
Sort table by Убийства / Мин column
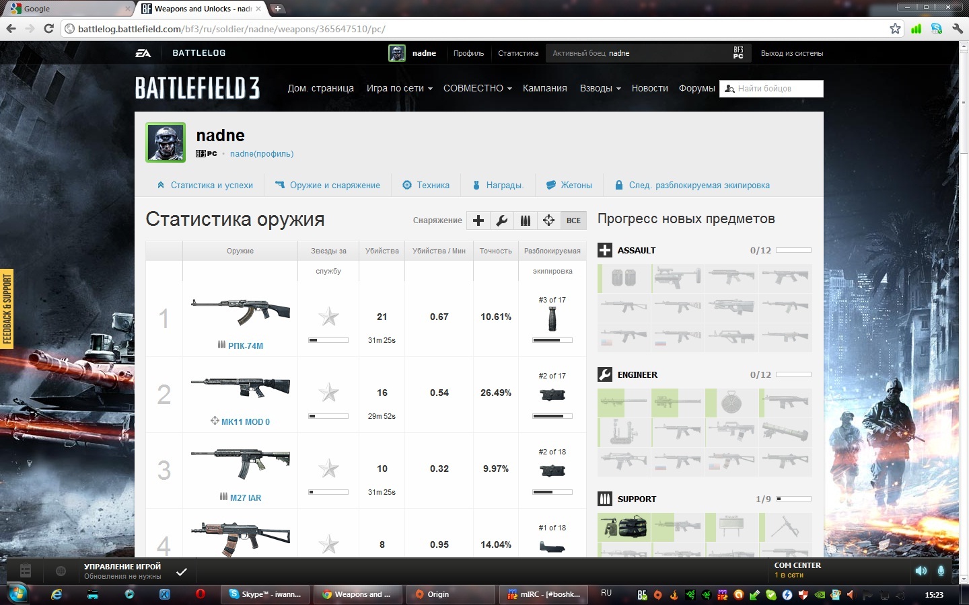click(439, 251)
